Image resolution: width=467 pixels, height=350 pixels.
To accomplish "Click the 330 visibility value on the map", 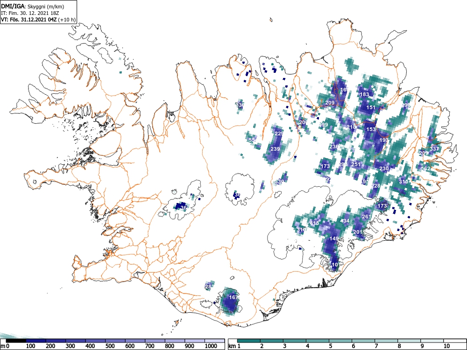I will click(279, 182).
